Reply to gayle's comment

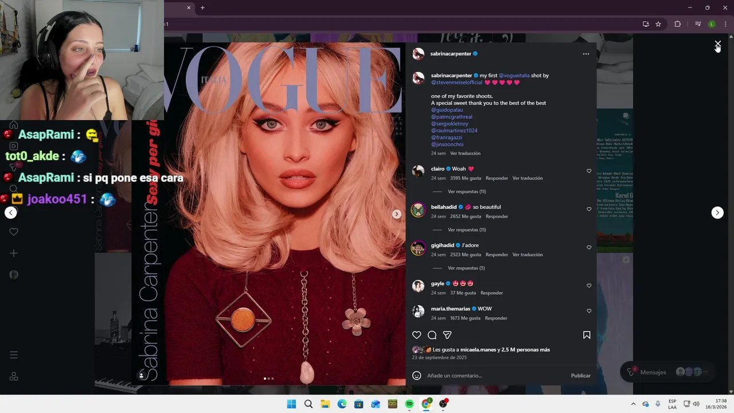pyautogui.click(x=491, y=293)
